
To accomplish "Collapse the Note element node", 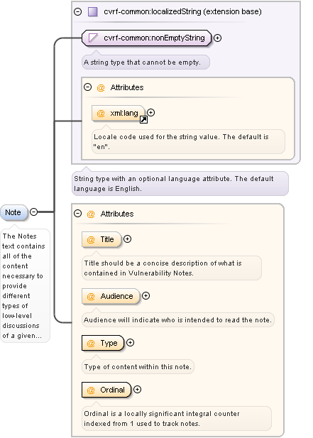I will (33, 212).
